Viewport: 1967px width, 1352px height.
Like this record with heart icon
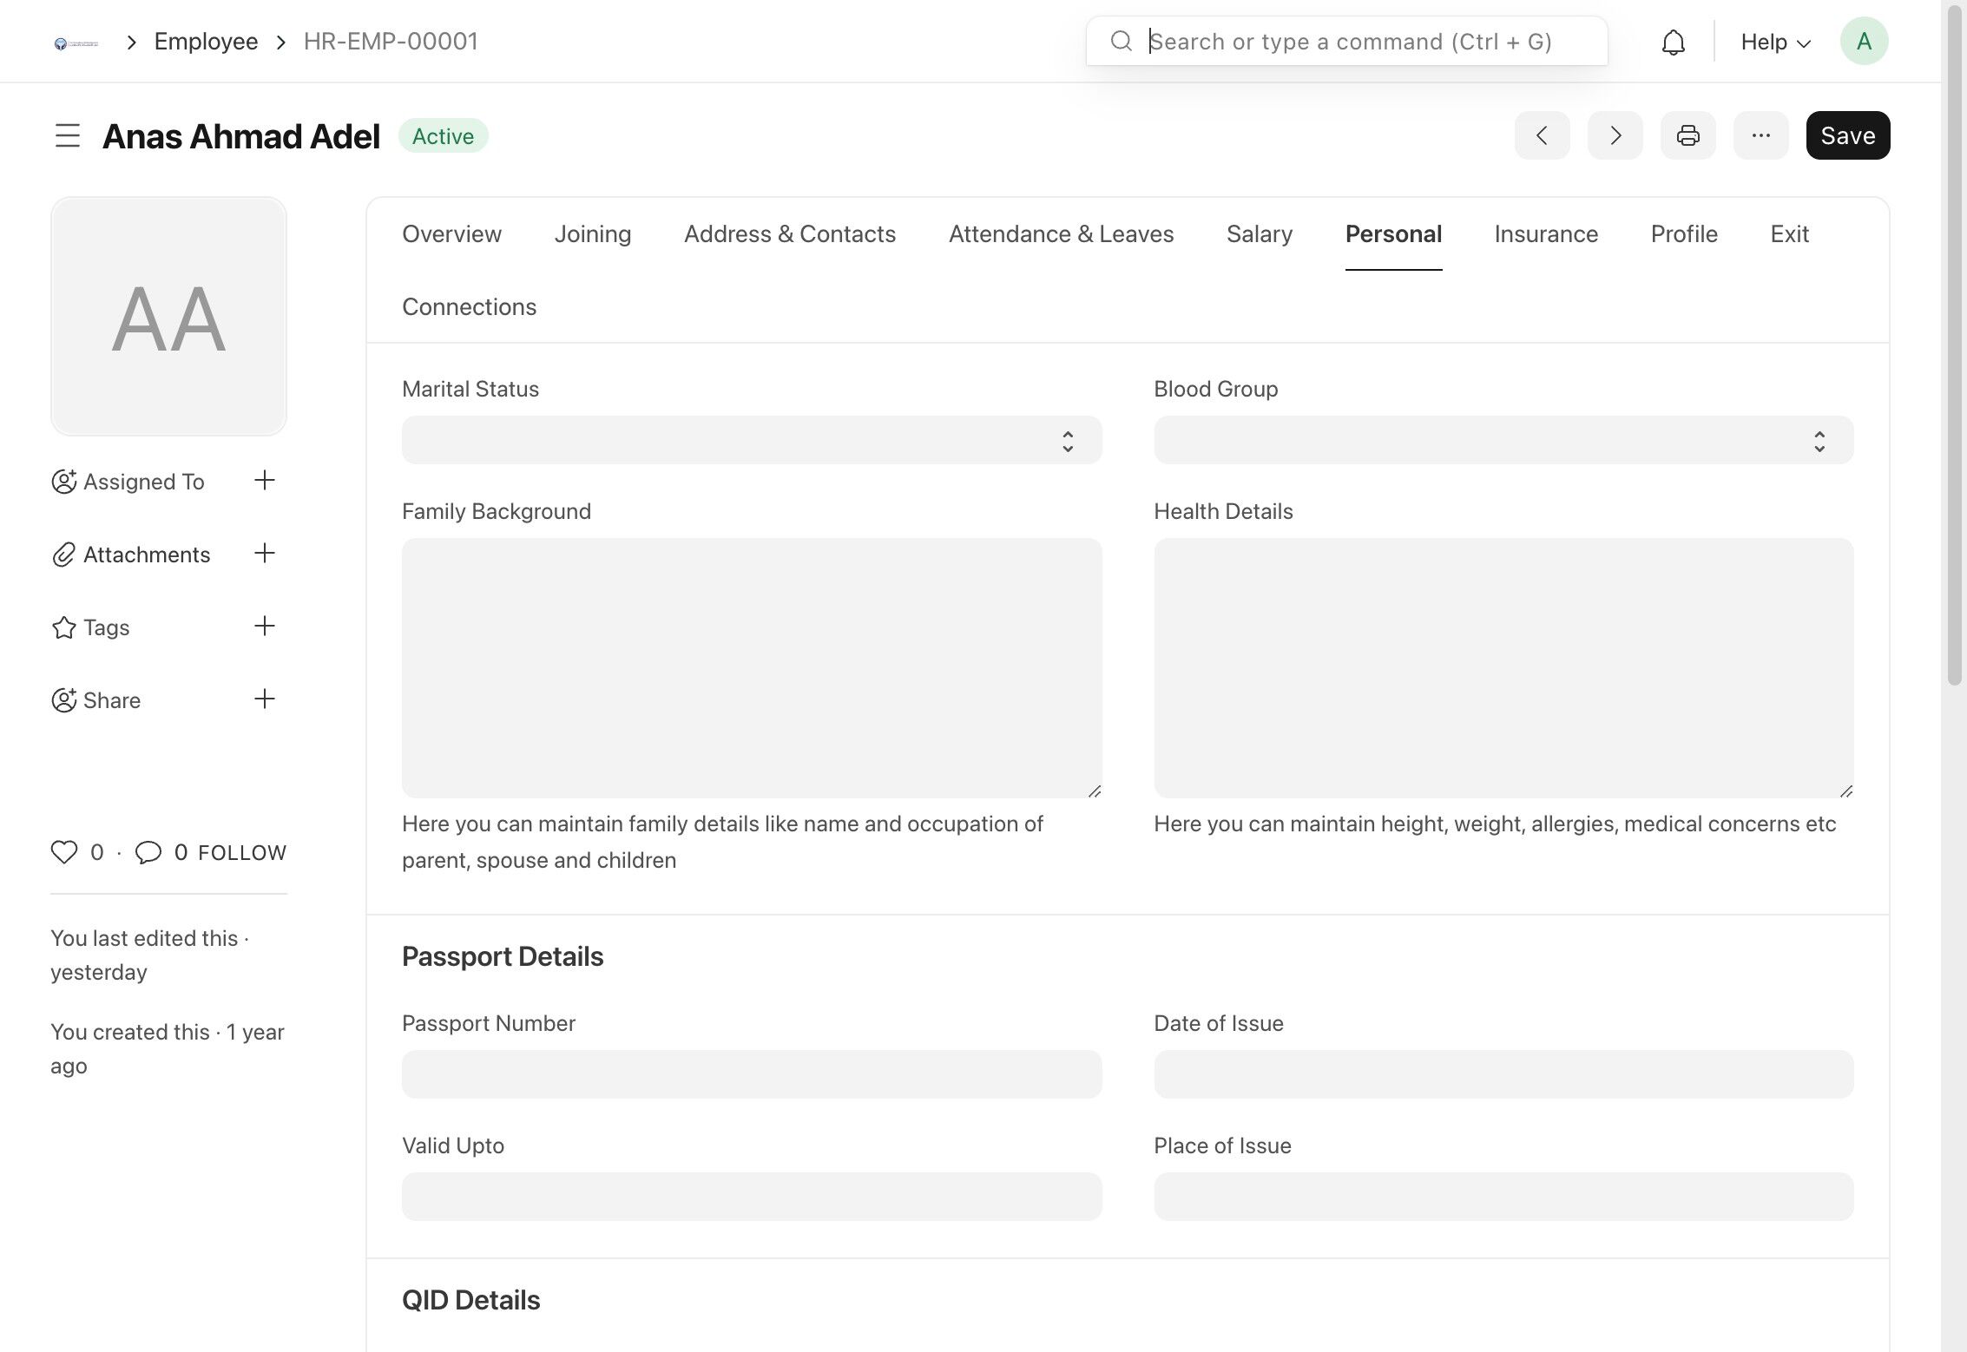point(64,852)
